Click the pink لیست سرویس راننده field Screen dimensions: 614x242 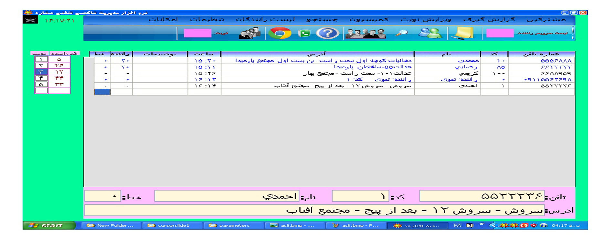coord(500,33)
